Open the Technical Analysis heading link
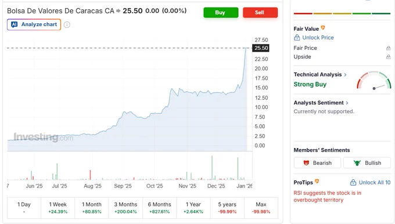 [318, 74]
